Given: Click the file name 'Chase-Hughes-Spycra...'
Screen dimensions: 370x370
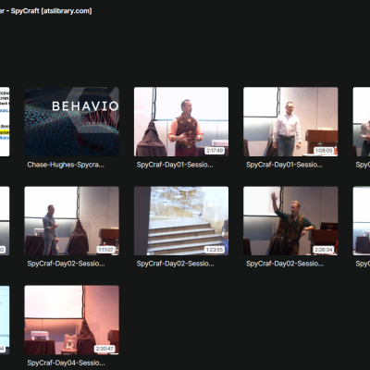Looking at the screenshot, I should click(66, 165).
